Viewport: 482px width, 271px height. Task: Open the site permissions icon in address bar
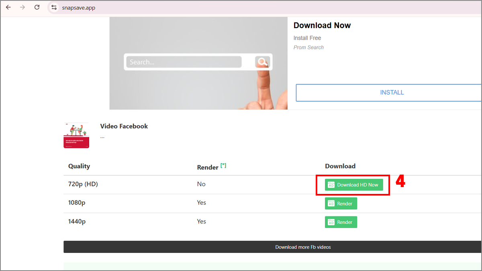53,7
